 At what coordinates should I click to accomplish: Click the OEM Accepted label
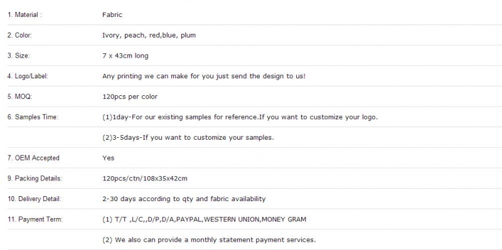coord(33,158)
